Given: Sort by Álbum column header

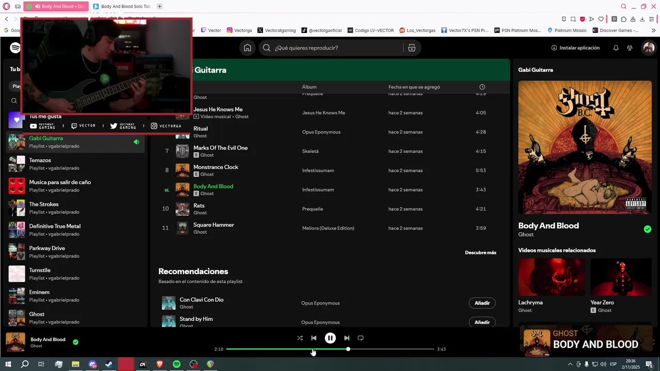Looking at the screenshot, I should coord(309,87).
